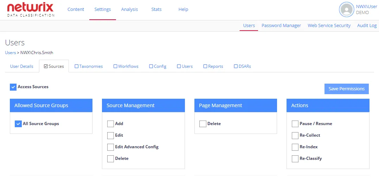The width and height of the screenshot is (379, 182).
Task: Go to the Analysis menu
Action: pyautogui.click(x=129, y=9)
